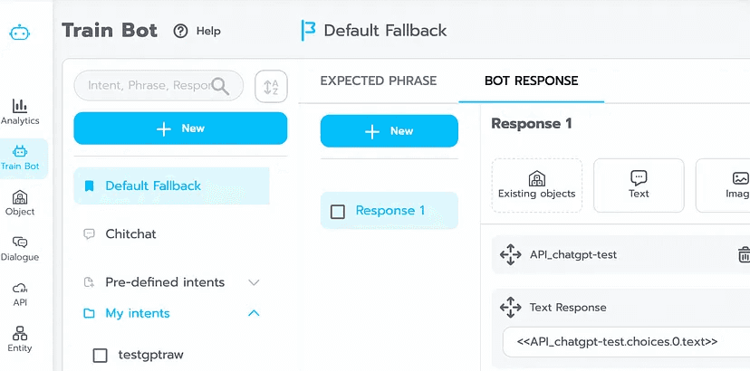Viewport: 750px width, 371px height.
Task: Open the Analytics section
Action: (20, 111)
